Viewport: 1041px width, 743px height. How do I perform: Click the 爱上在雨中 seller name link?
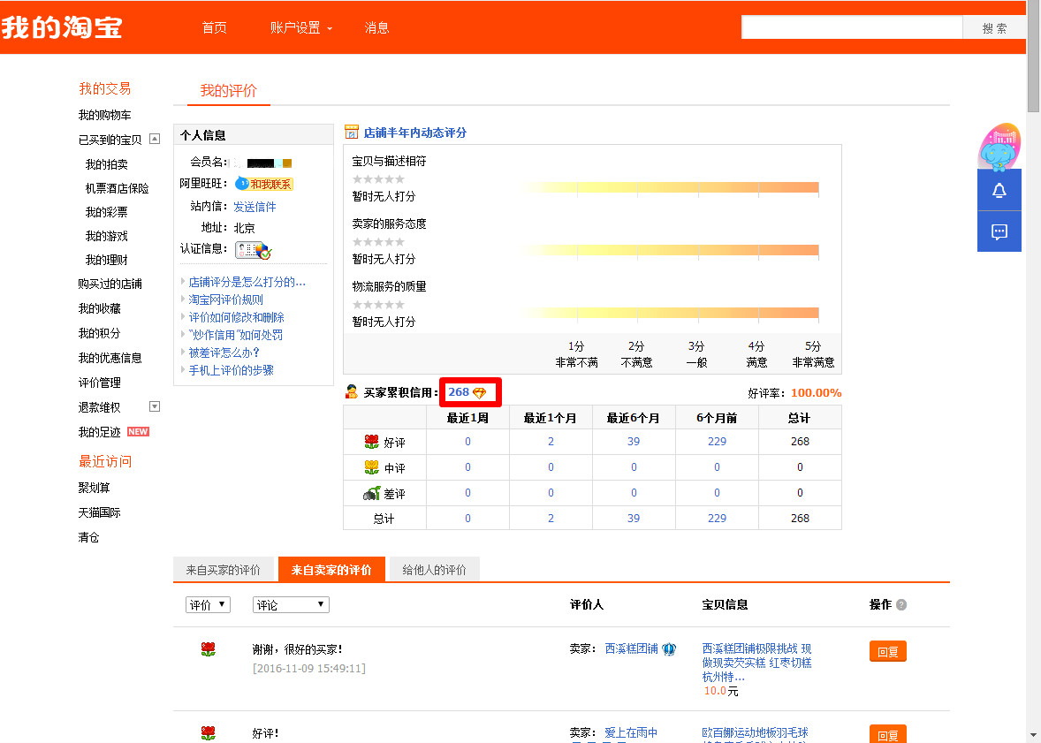pyautogui.click(x=631, y=732)
